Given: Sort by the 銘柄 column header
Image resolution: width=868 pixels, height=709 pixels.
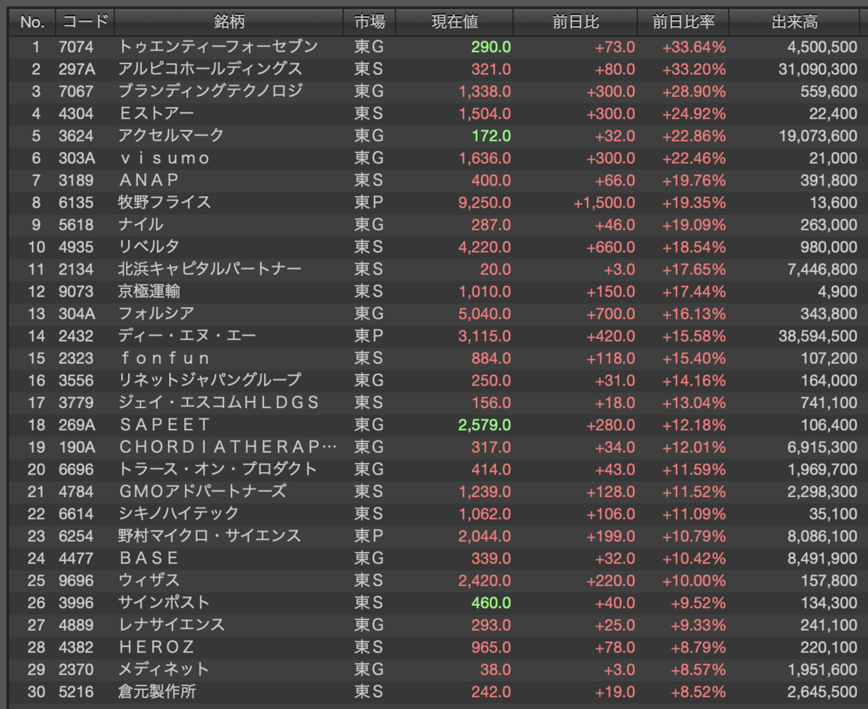Looking at the screenshot, I should 229,22.
